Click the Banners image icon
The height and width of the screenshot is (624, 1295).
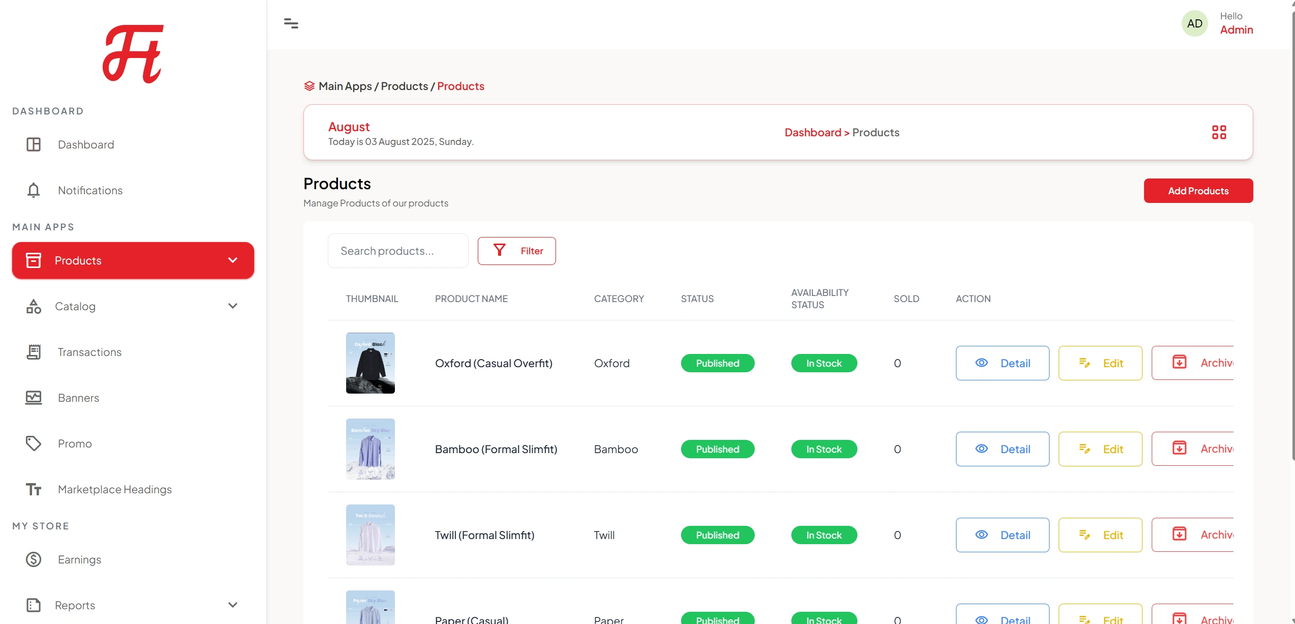34,398
